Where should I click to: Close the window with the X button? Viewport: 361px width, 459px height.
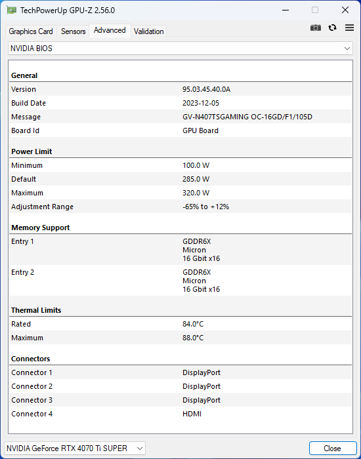(x=345, y=10)
